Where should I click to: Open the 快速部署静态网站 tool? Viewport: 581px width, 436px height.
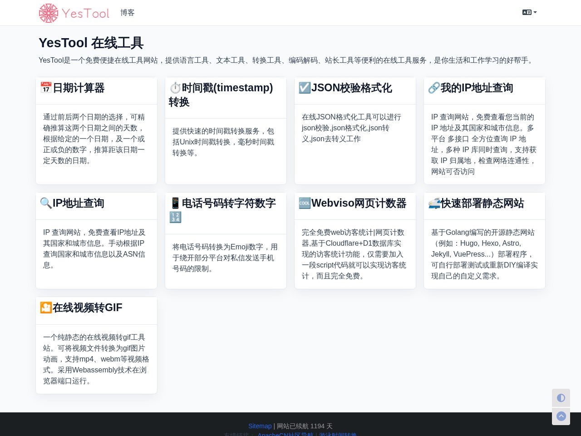482,203
